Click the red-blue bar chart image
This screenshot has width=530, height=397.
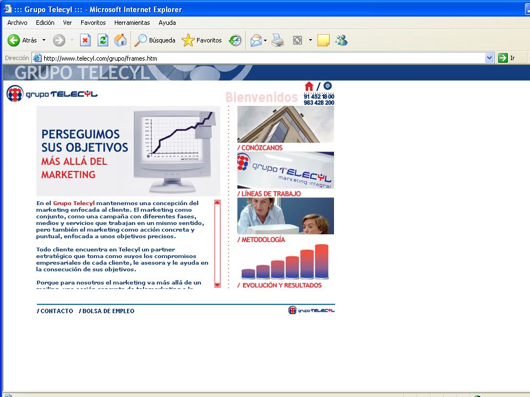pos(285,262)
